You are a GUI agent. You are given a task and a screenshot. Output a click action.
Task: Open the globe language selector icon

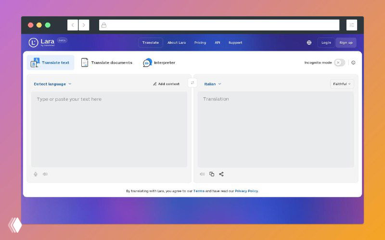(309, 43)
